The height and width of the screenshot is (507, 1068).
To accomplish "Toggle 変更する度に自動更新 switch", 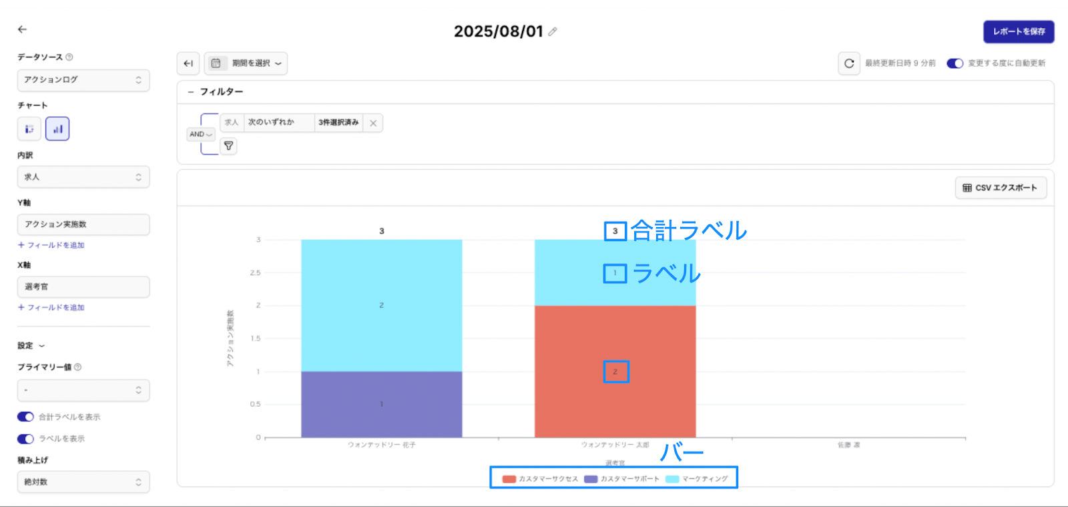I will point(955,63).
